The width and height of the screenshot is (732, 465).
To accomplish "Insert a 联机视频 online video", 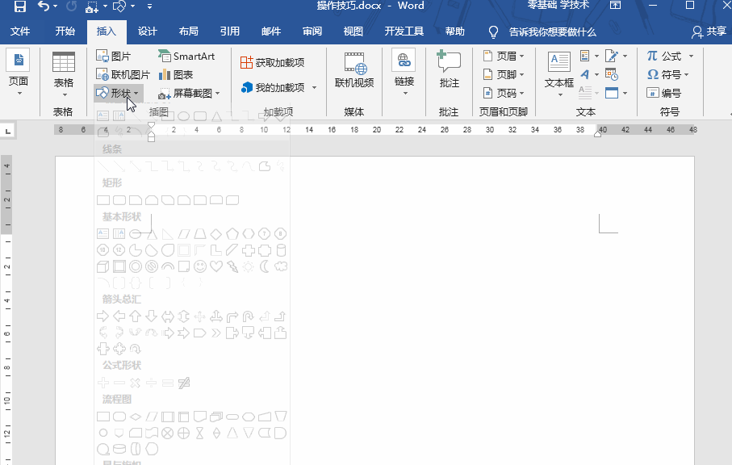I will pyautogui.click(x=354, y=70).
